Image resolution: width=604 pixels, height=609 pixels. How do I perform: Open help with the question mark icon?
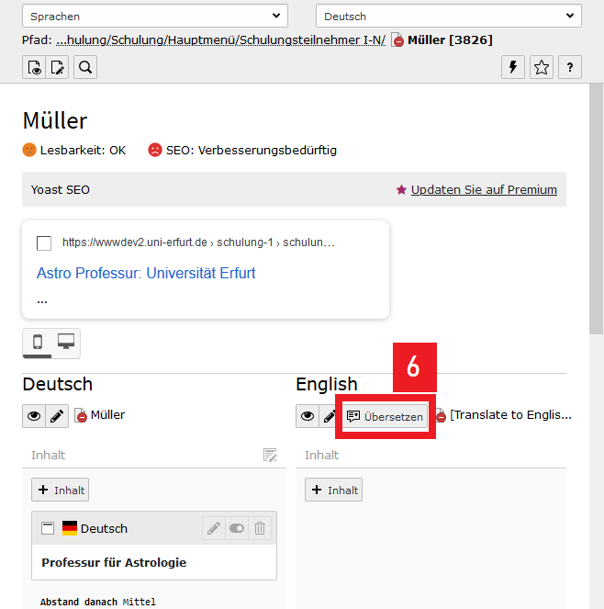[x=570, y=67]
